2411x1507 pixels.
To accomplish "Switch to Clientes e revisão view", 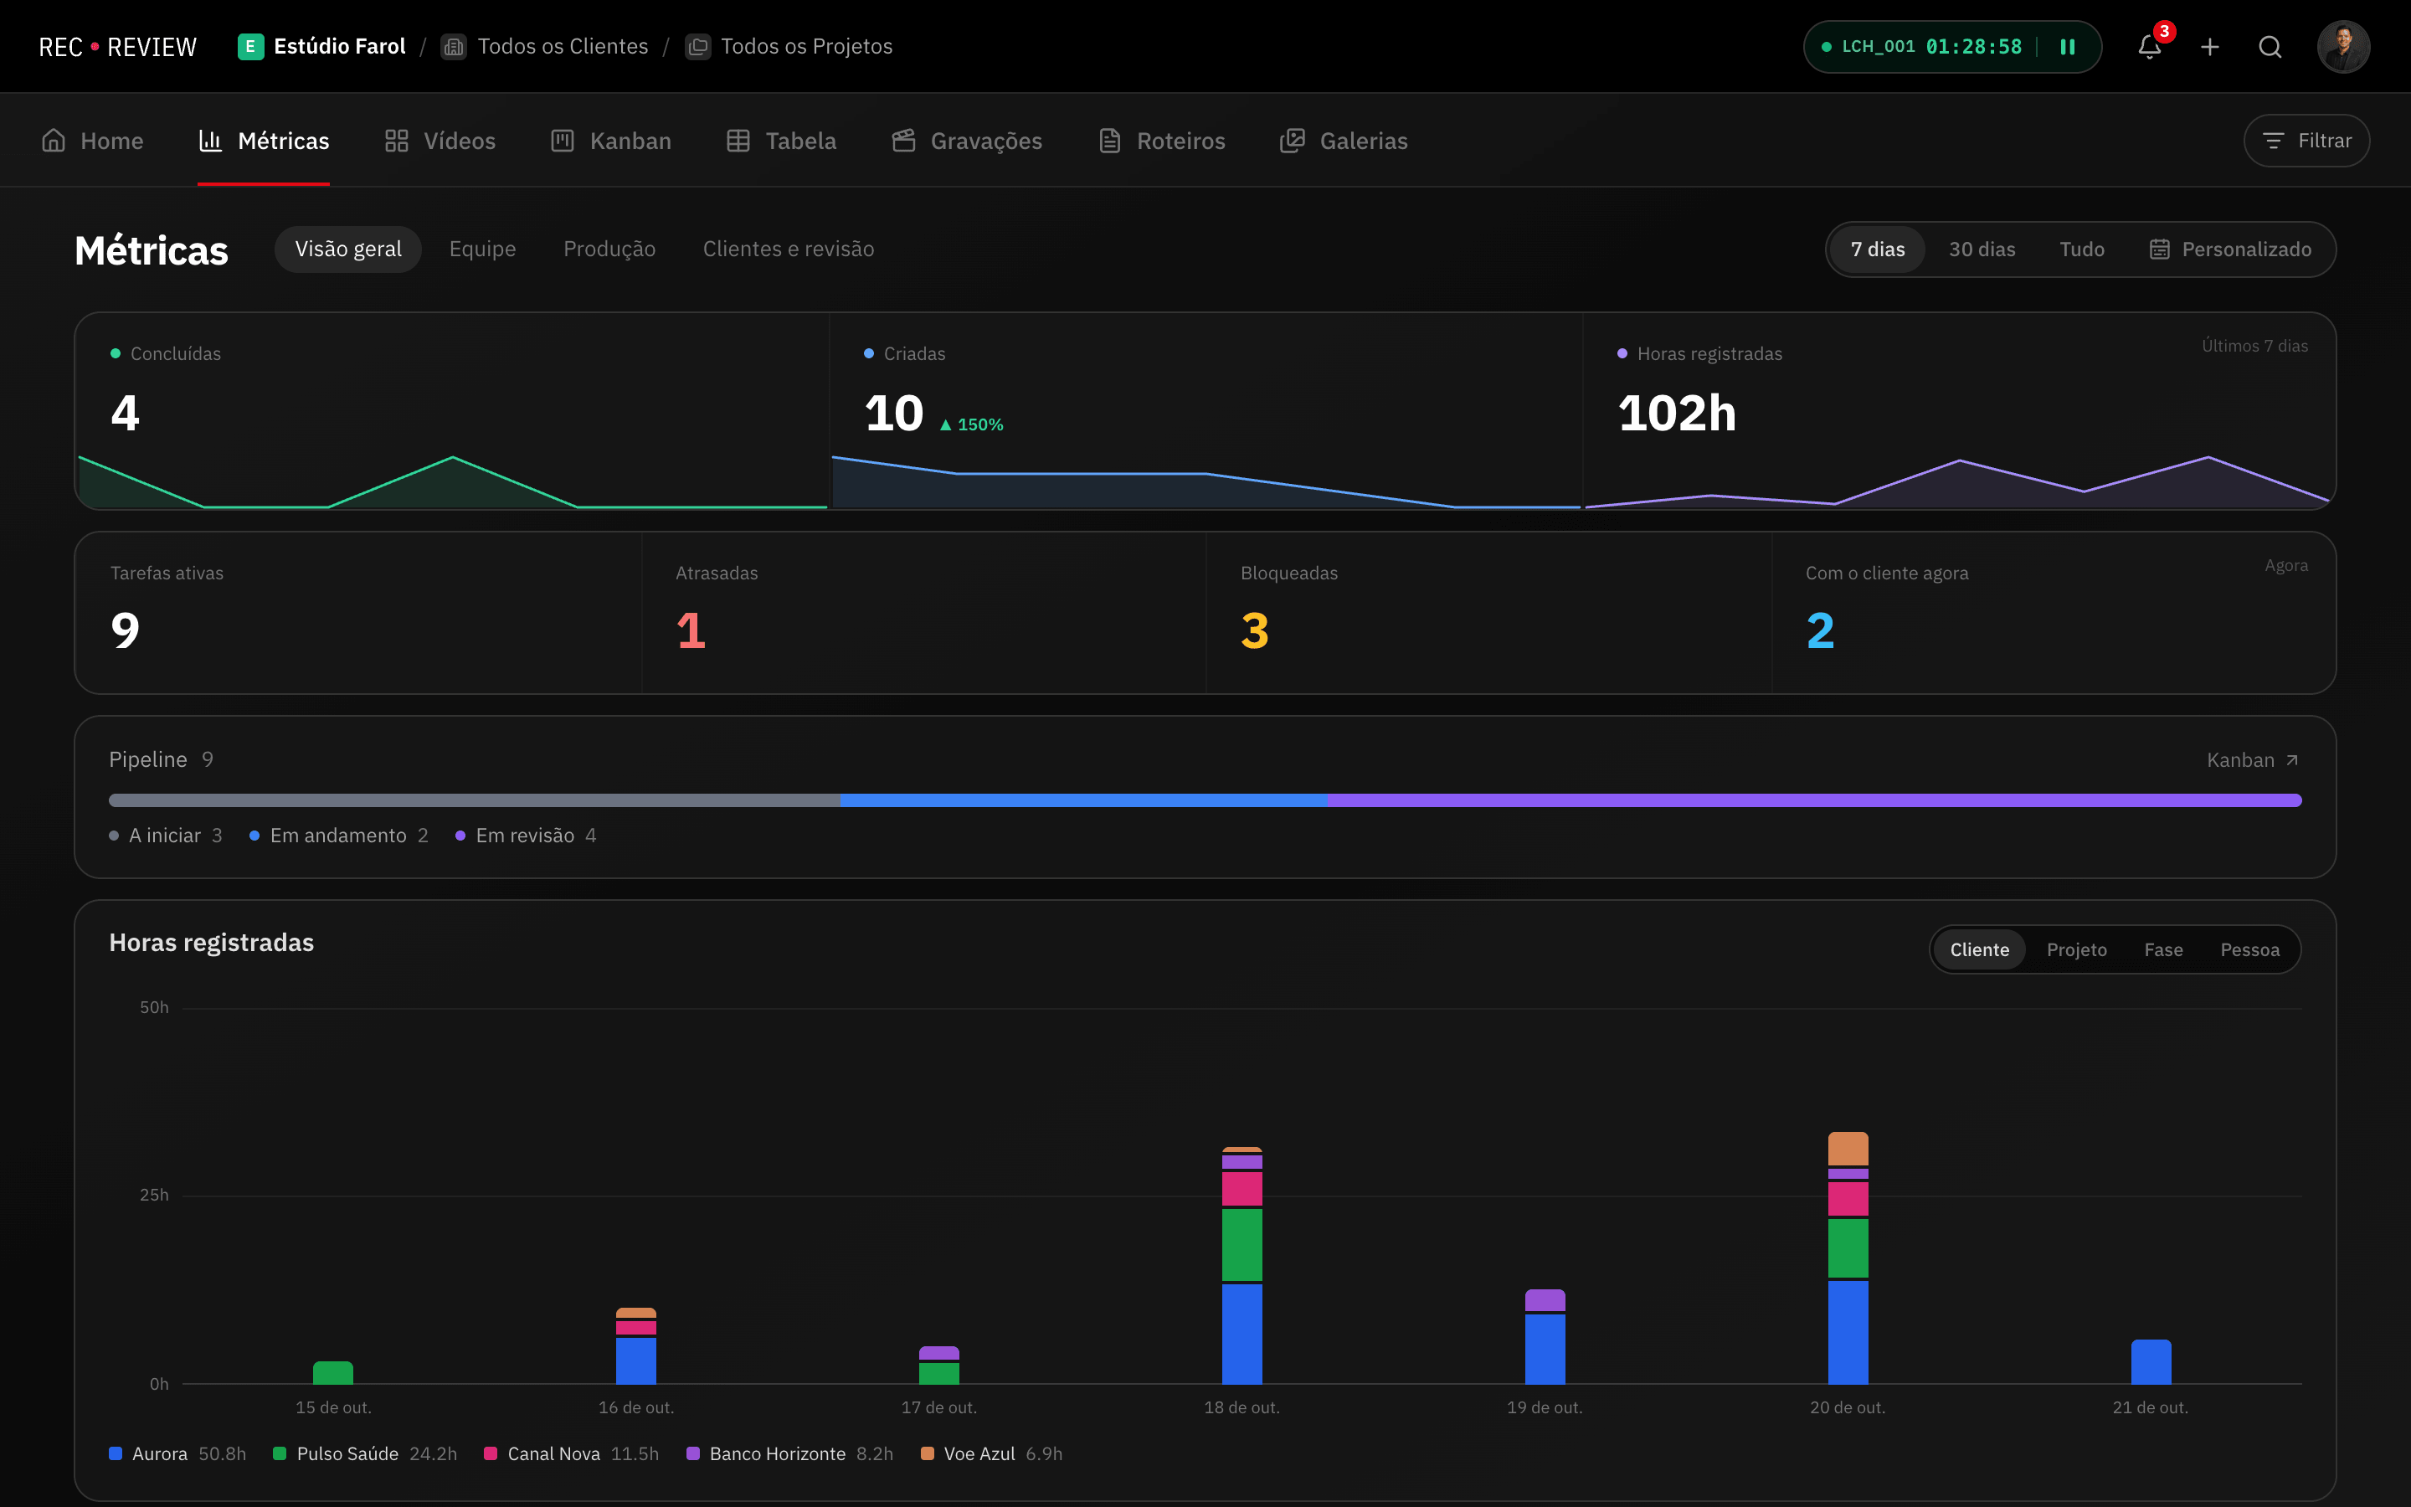I will click(x=788, y=249).
